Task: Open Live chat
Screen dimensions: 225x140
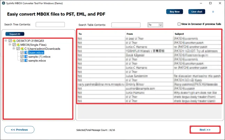Action: point(197,12)
